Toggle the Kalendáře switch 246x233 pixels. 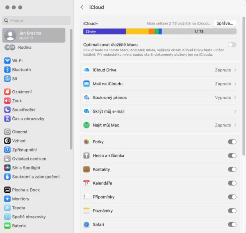click(232, 183)
